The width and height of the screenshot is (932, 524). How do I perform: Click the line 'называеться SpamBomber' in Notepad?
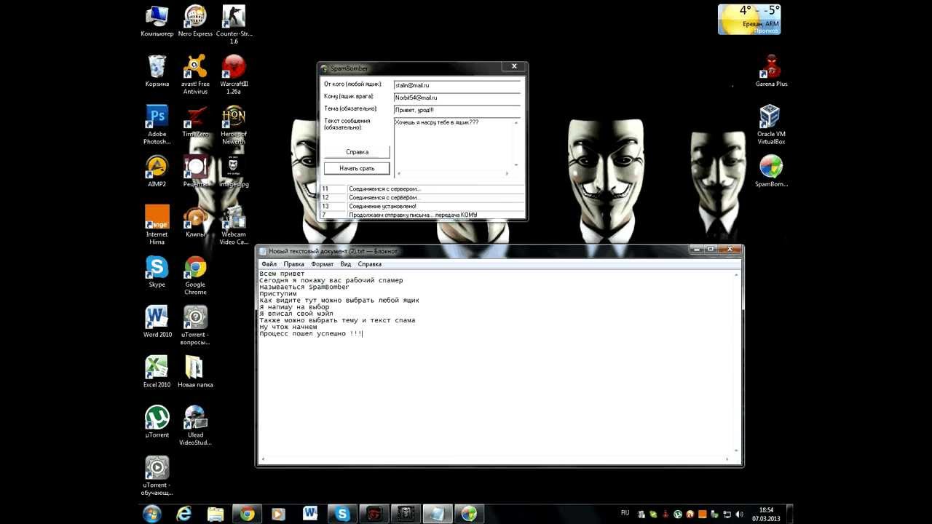pos(304,287)
